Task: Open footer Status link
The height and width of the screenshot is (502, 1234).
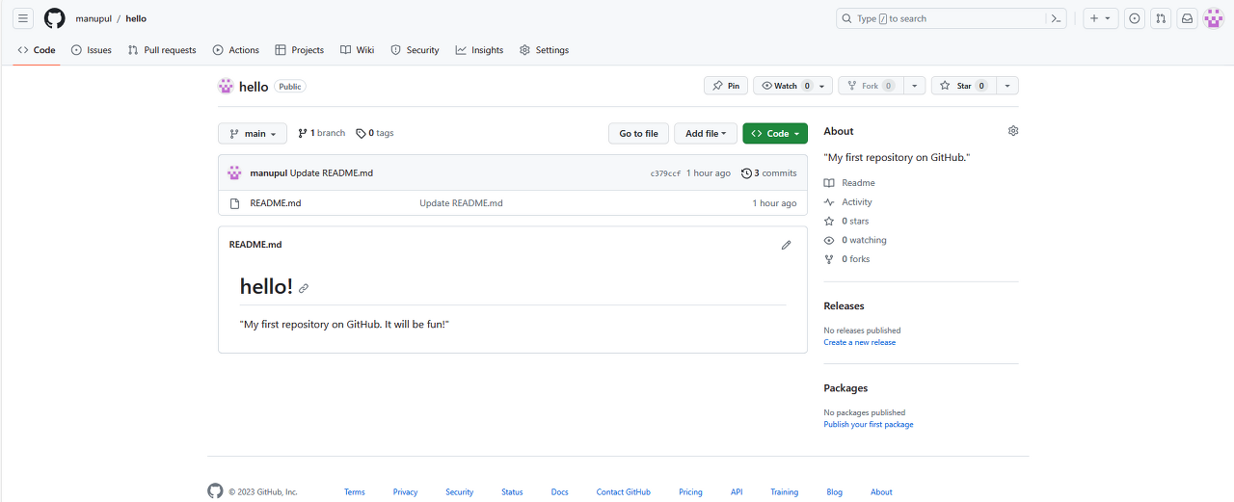Action: [512, 491]
